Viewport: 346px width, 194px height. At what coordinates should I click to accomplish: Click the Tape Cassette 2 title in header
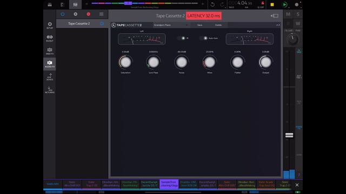pyautogui.click(x=170, y=16)
